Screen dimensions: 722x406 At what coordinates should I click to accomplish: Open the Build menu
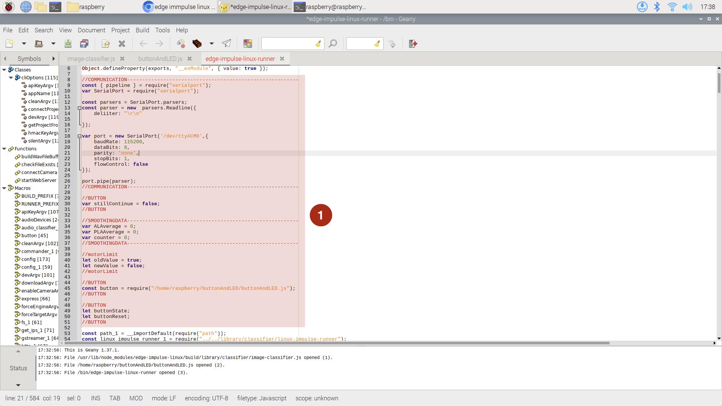(142, 30)
